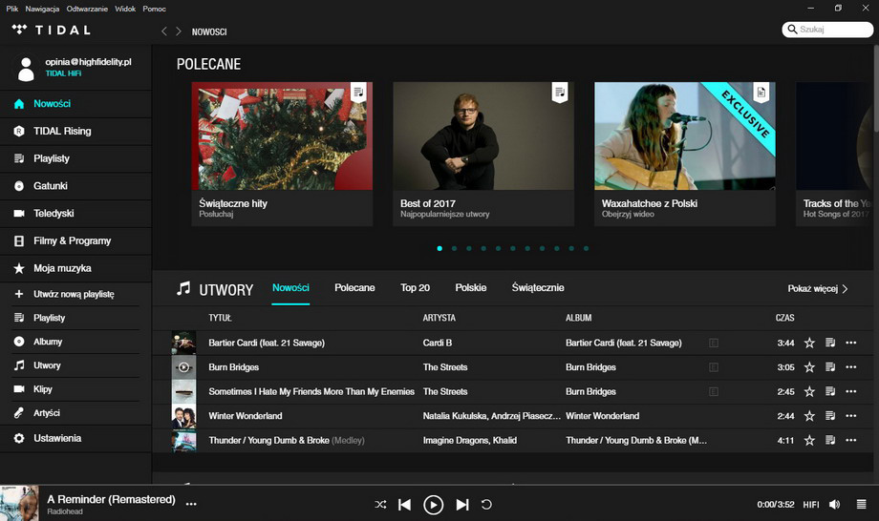Select the first carousel page dot
Image resolution: width=879 pixels, height=521 pixels.
pos(439,248)
